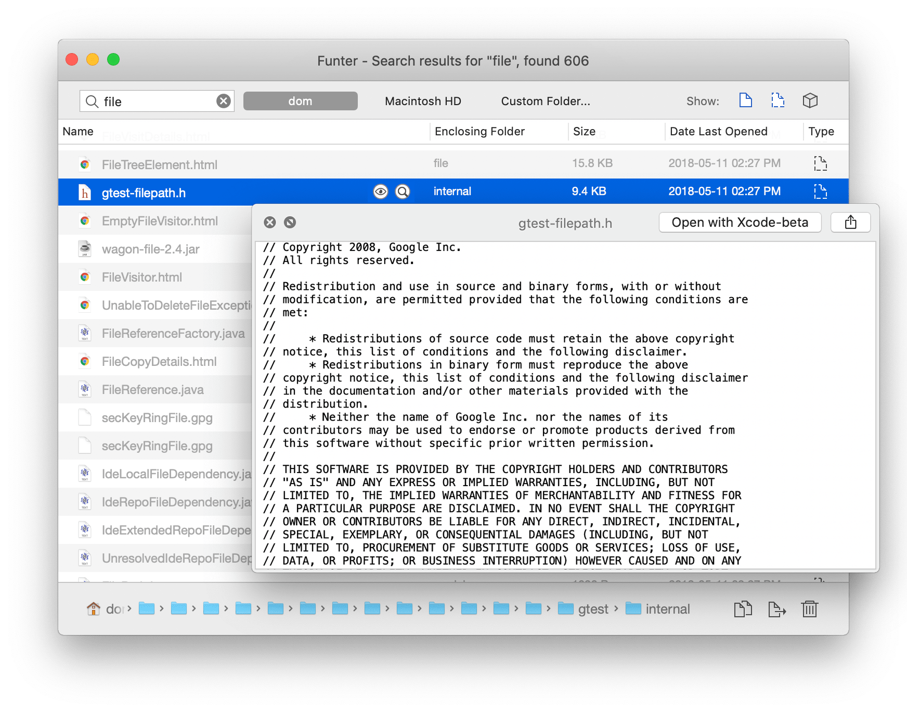Click the home icon in path bar

point(94,608)
